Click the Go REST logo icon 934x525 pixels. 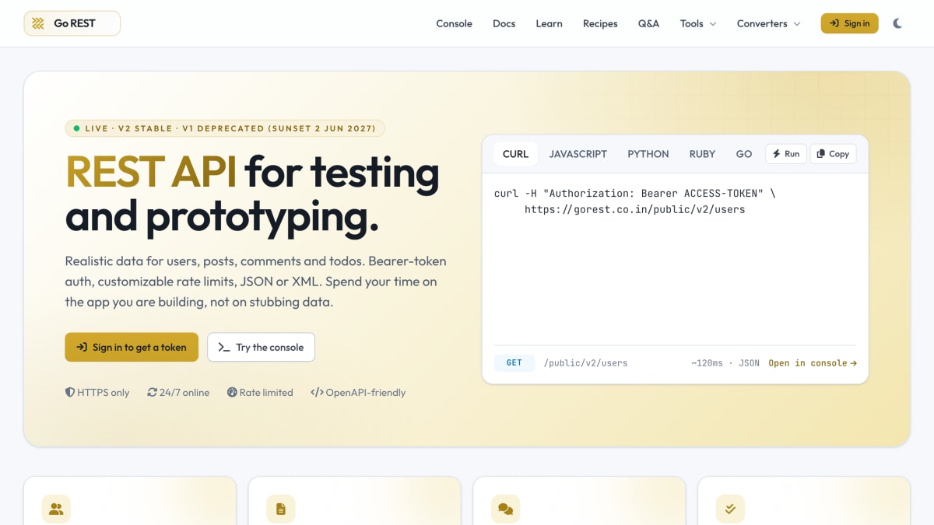coord(37,23)
